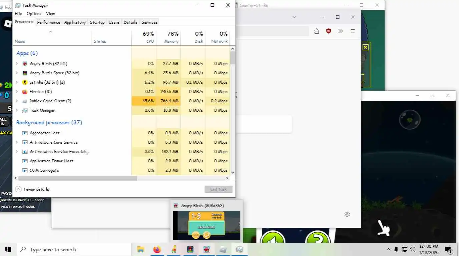Open the network status tray icon
The width and height of the screenshot is (459, 256).
[405, 249]
